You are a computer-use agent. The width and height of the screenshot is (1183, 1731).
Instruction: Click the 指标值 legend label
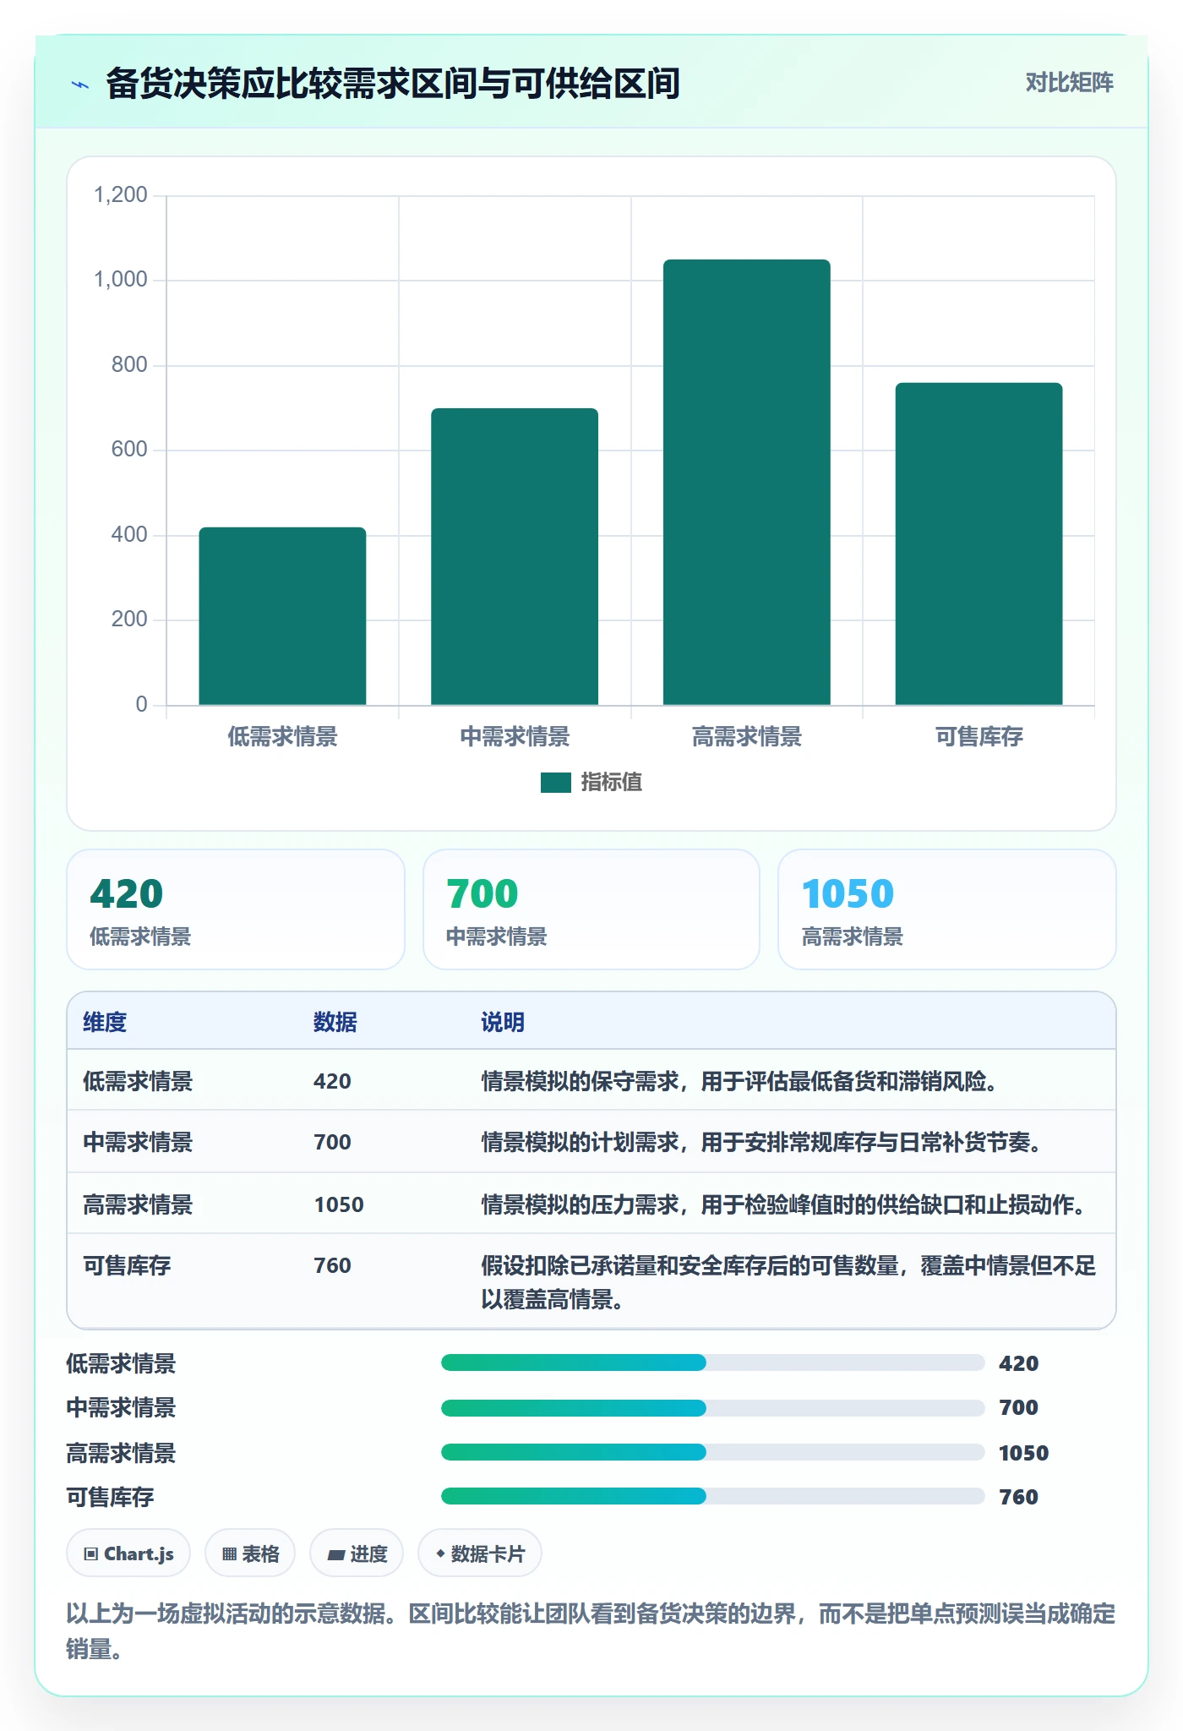(x=612, y=783)
